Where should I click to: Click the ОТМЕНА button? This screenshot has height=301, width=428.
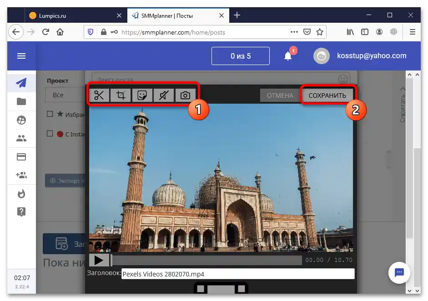click(x=280, y=95)
